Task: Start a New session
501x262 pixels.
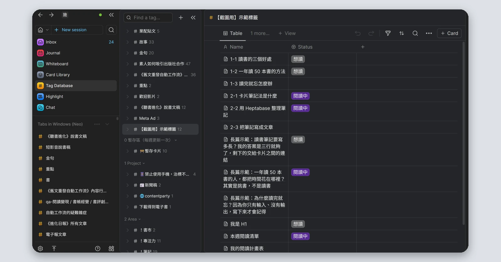Action: [x=77, y=30]
